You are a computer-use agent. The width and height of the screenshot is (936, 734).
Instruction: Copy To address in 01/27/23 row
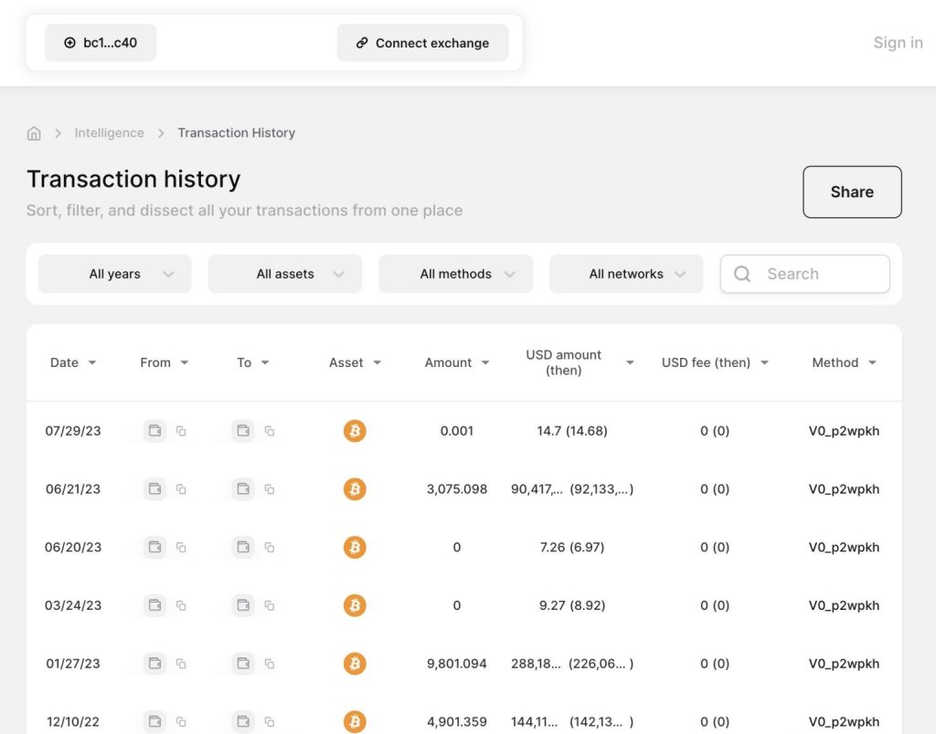coord(270,663)
